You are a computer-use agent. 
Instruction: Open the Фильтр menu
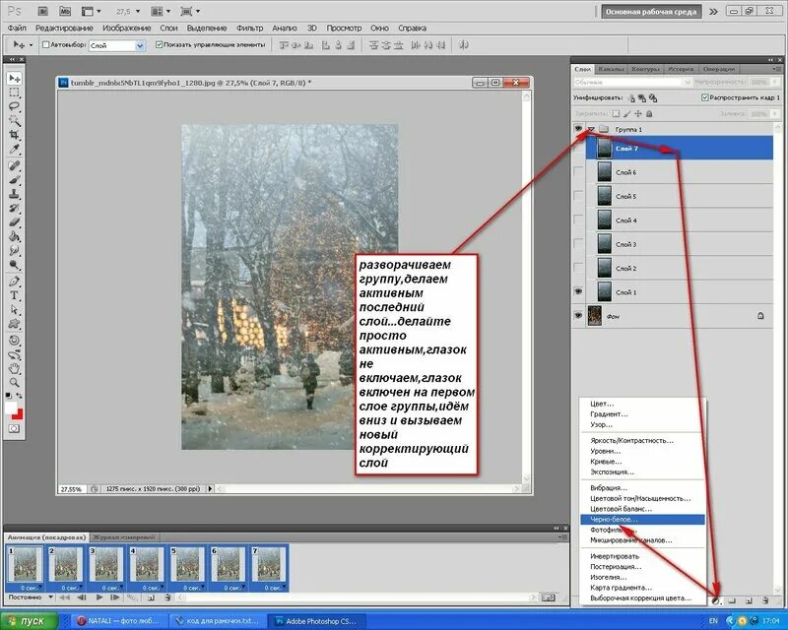point(250,29)
